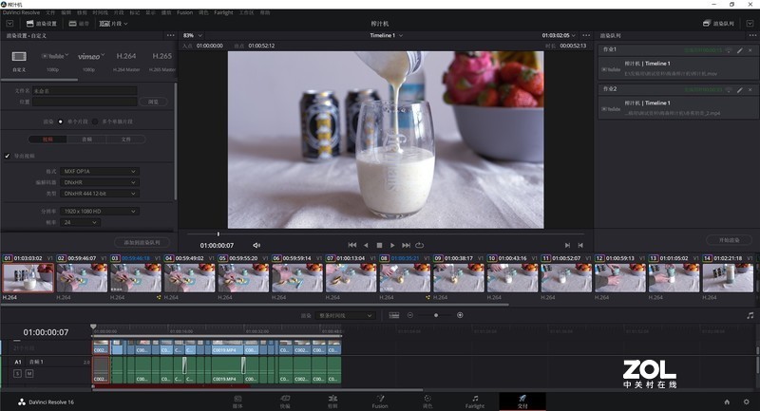Open the Render Settings panel toolbar button
Image resolution: width=760 pixels, height=411 pixels.
coord(42,23)
